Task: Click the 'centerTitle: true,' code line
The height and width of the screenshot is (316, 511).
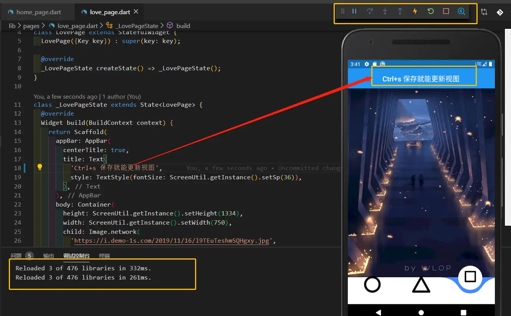Action: 96,150
